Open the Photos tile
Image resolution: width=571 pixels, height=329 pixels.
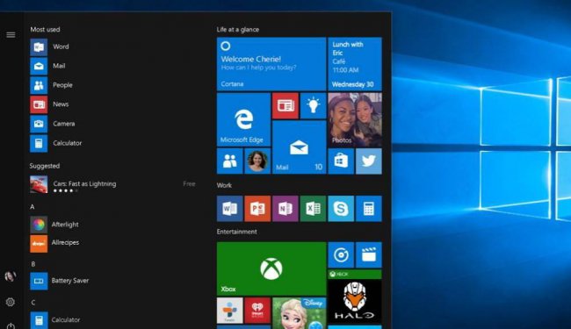[x=355, y=119]
